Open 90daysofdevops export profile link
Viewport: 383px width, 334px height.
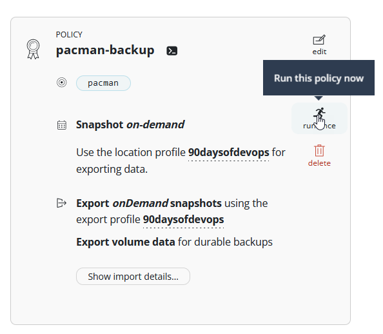[x=183, y=219]
